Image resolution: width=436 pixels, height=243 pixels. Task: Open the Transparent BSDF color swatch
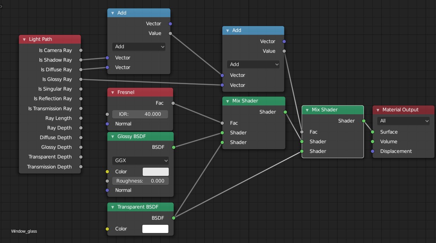(155, 229)
